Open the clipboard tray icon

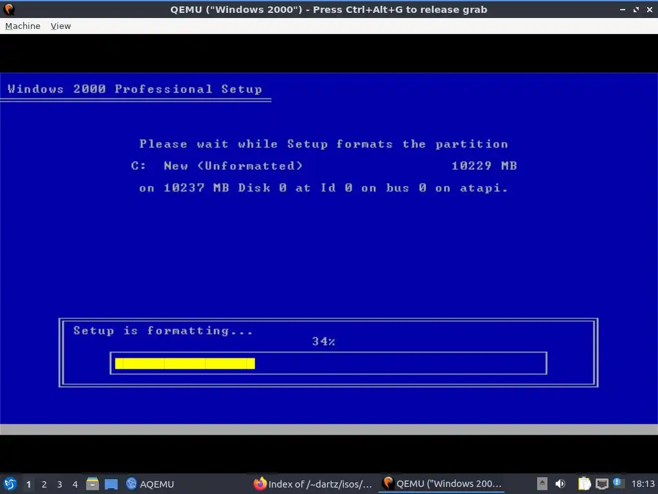coord(583,484)
